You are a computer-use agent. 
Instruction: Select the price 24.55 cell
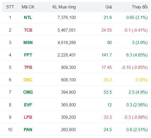[106, 30]
